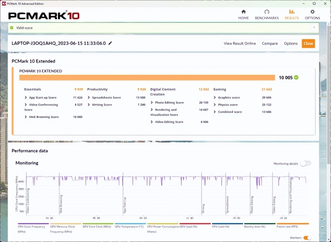Click the green check beside 10 005
331x242 pixels.
pos(296,77)
